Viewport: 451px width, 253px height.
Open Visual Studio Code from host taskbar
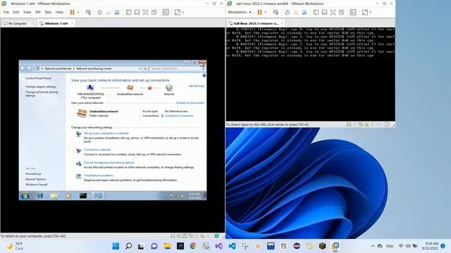tap(232, 246)
